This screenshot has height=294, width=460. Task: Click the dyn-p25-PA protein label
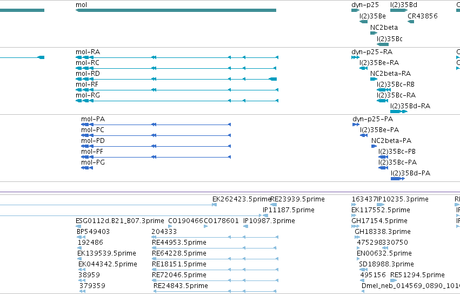[x=372, y=119]
